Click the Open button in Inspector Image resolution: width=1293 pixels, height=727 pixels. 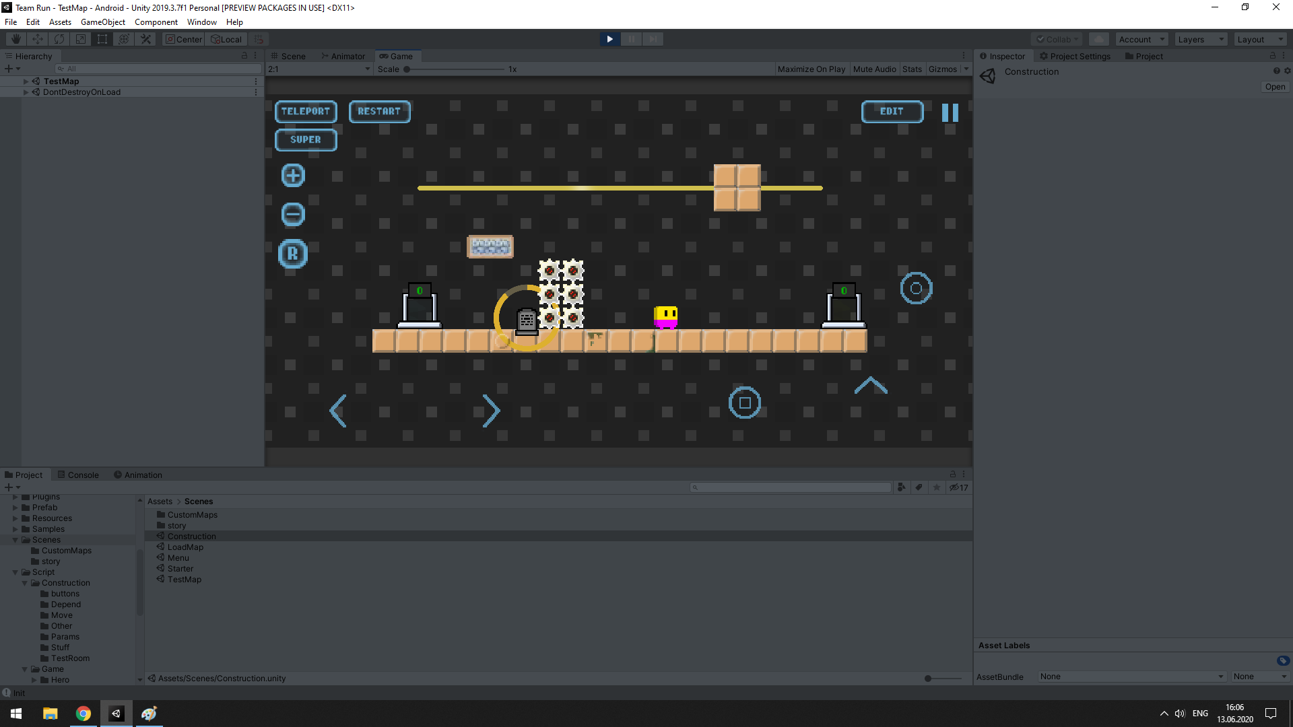[x=1274, y=87]
